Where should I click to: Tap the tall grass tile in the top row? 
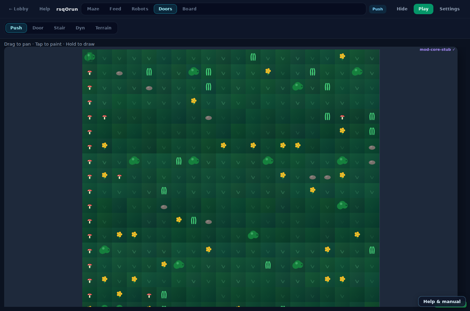[x=253, y=57]
